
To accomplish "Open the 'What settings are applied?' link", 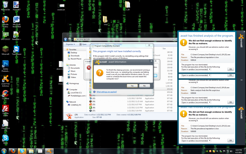I will click(x=106, y=92).
